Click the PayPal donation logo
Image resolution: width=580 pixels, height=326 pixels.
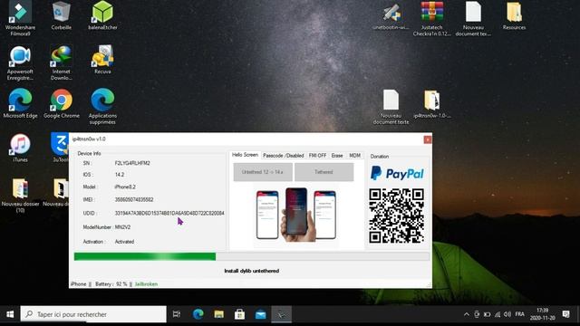397,173
